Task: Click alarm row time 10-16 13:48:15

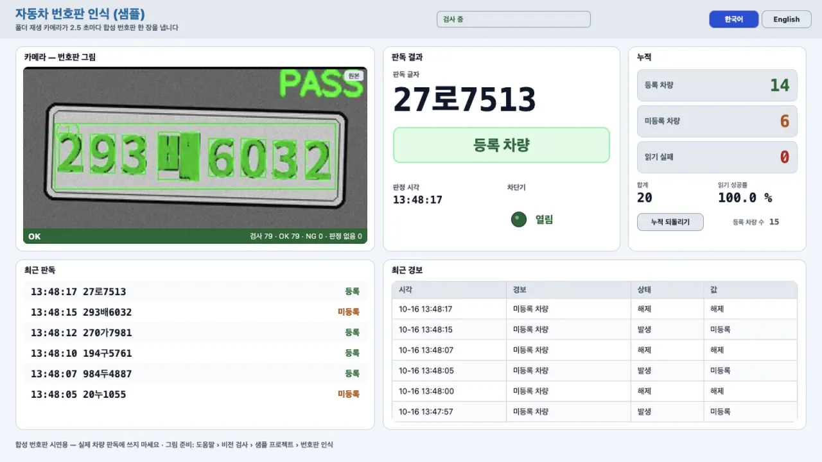Action: click(x=425, y=329)
